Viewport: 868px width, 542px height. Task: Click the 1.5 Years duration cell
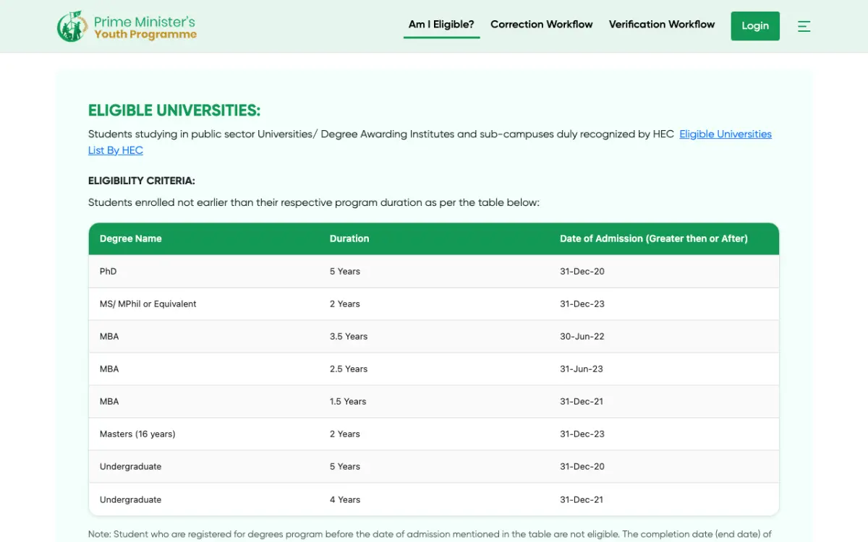[348, 401]
